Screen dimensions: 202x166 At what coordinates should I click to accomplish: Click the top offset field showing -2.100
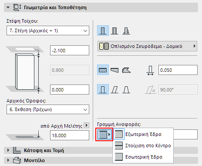coord(70,51)
